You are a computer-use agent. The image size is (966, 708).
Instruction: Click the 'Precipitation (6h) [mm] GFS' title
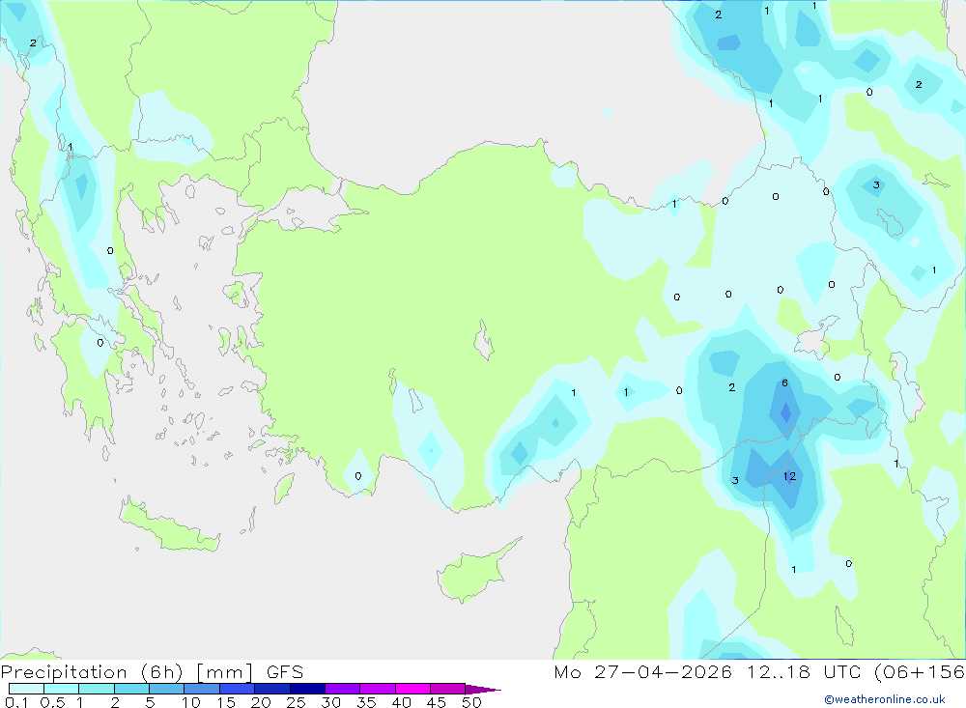pos(152,671)
